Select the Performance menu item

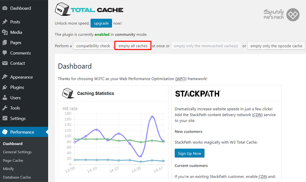coord(24,132)
